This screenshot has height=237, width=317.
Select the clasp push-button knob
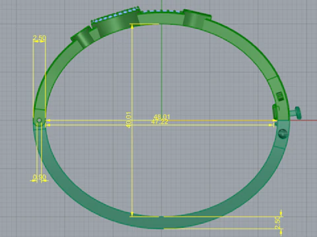[296, 113]
